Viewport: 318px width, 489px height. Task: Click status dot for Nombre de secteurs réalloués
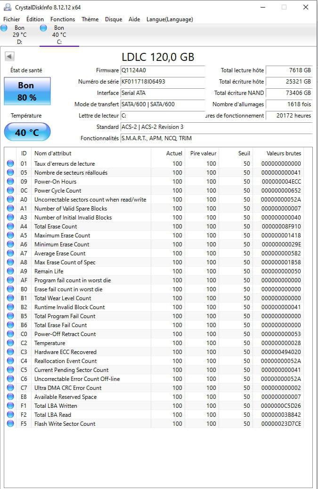pos(10,172)
